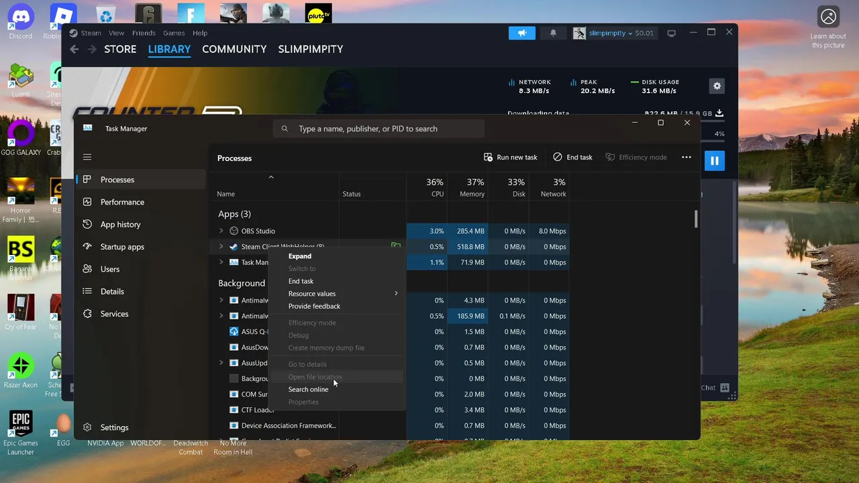This screenshot has height=483, width=859.
Task: Click the ASUS Q- process icon
Action: point(234,331)
